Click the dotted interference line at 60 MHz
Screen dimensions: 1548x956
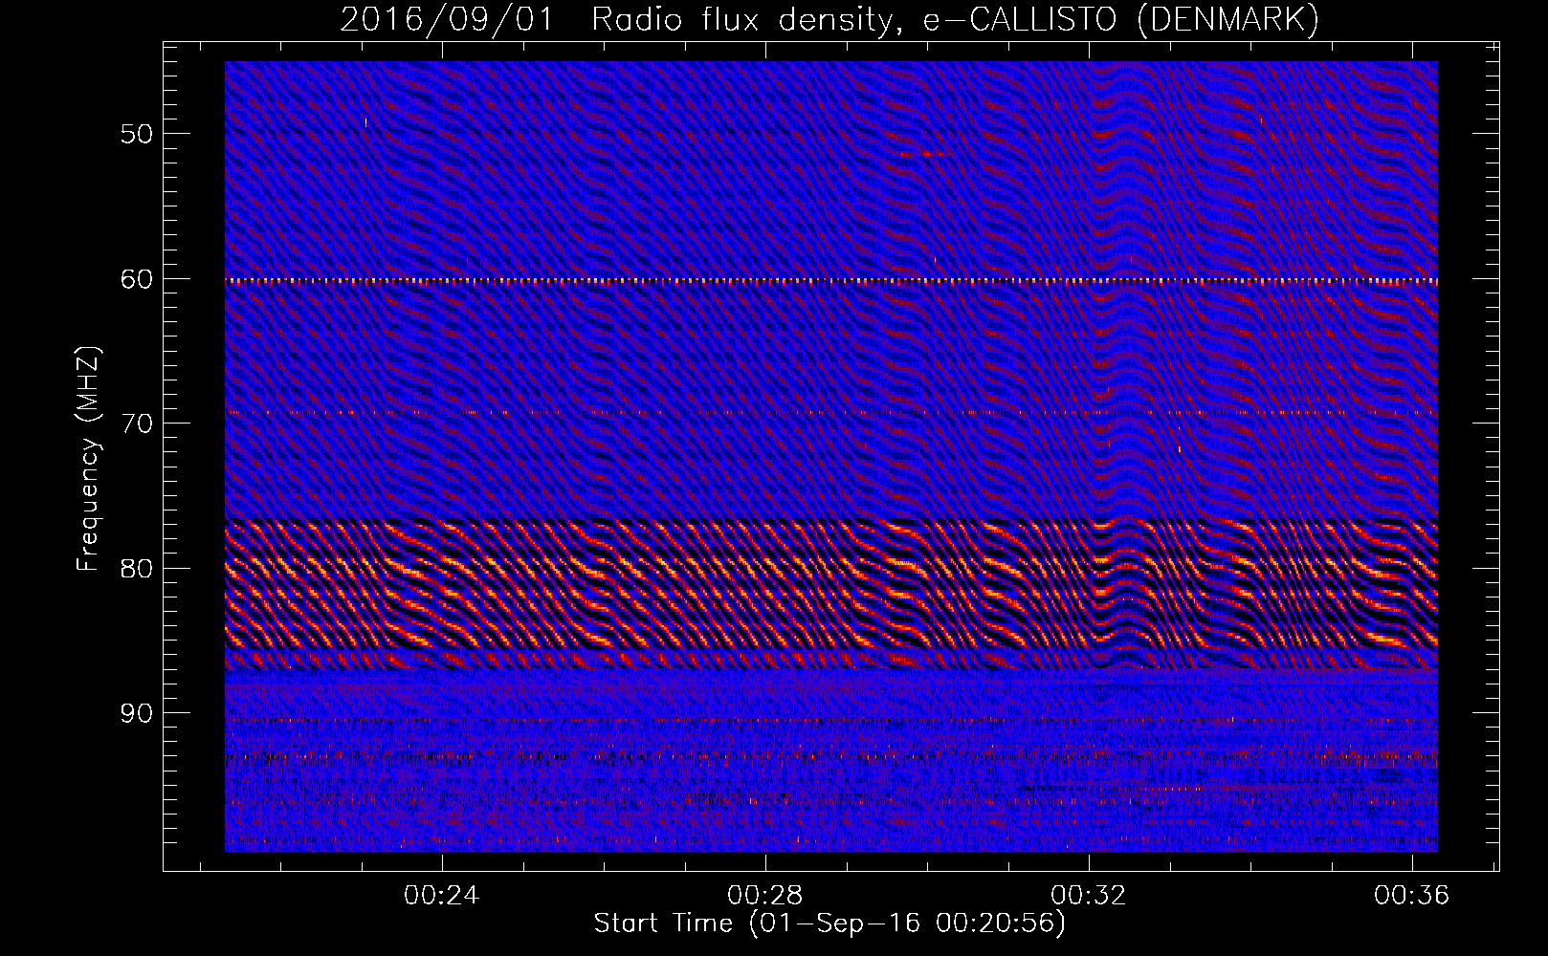(831, 281)
